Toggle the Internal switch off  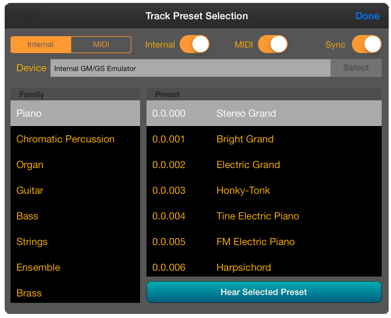click(194, 45)
